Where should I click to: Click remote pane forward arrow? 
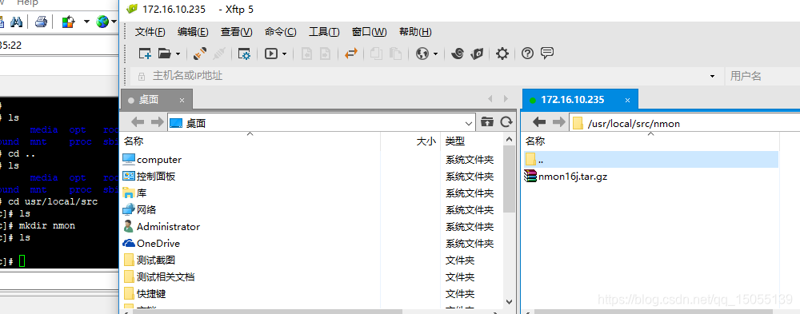pos(558,122)
